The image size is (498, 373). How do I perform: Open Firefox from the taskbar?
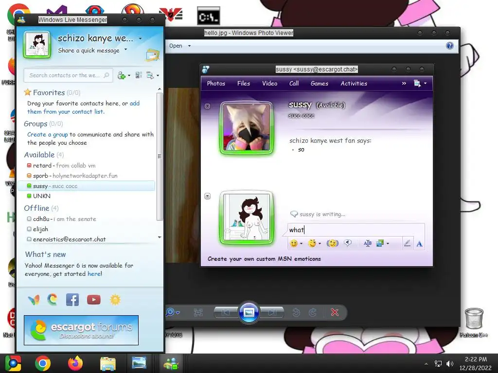(75, 363)
